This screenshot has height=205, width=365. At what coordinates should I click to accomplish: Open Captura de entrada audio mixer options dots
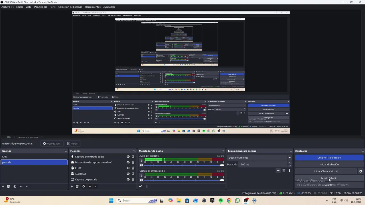[x=141, y=175]
